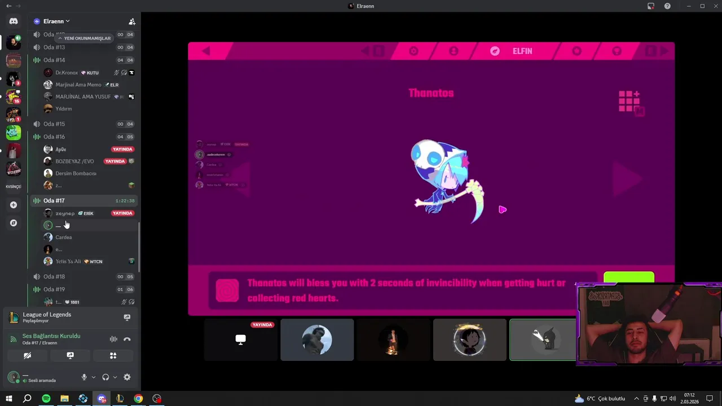Screen dimensions: 722x406
Task: Open the server icon with the 15 badge
Action: tap(14, 96)
